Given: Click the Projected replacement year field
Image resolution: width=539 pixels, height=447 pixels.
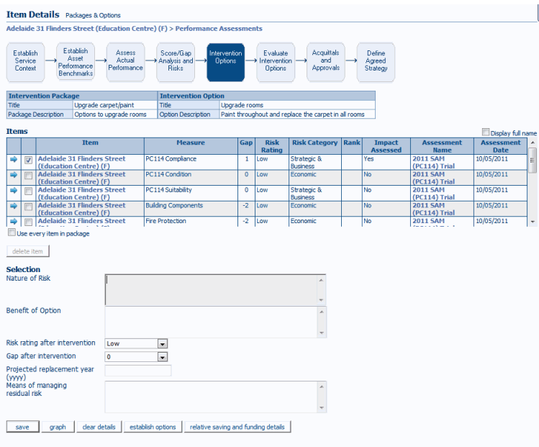Looking at the screenshot, I should 138,370.
